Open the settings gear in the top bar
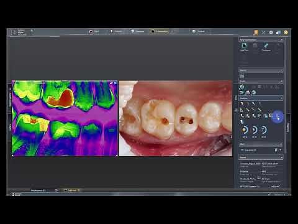The image size is (298, 224). pos(271,32)
